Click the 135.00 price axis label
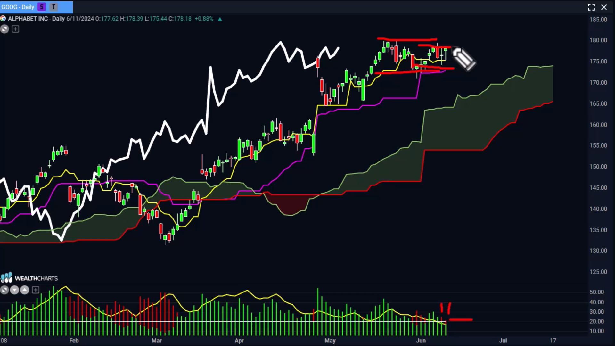 [598, 230]
